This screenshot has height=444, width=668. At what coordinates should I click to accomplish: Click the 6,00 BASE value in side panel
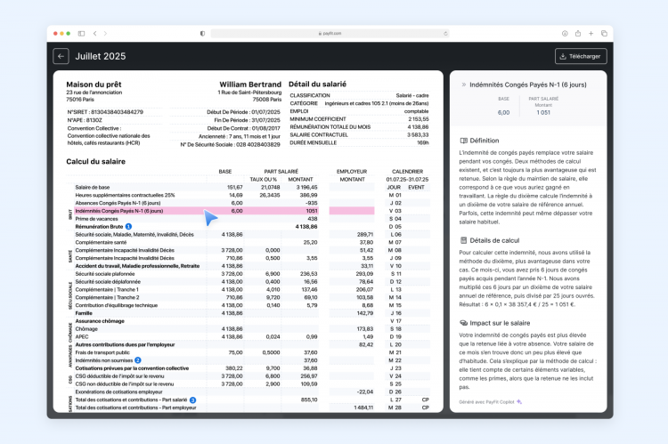click(503, 113)
